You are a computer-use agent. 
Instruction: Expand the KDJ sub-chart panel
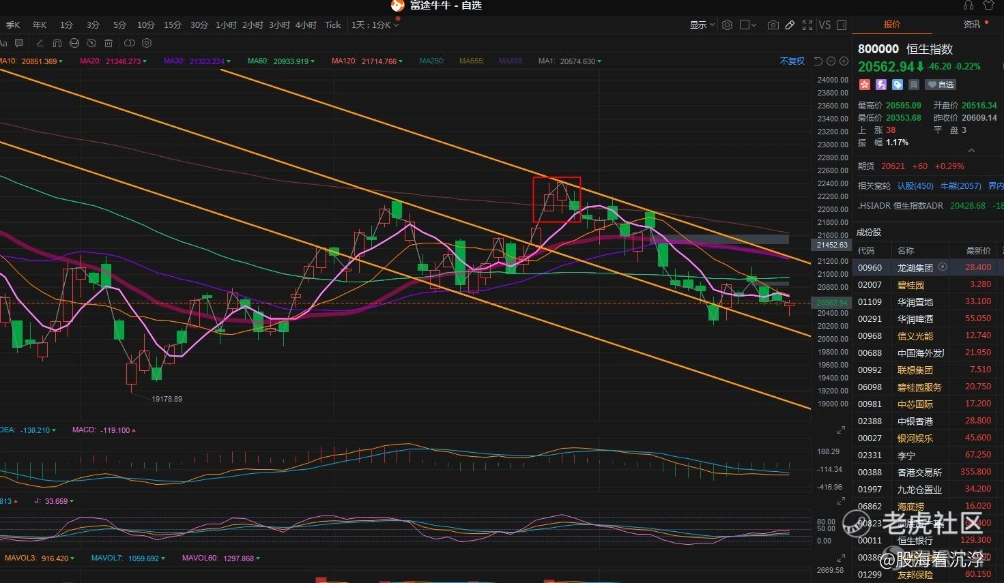pyautogui.click(x=841, y=501)
